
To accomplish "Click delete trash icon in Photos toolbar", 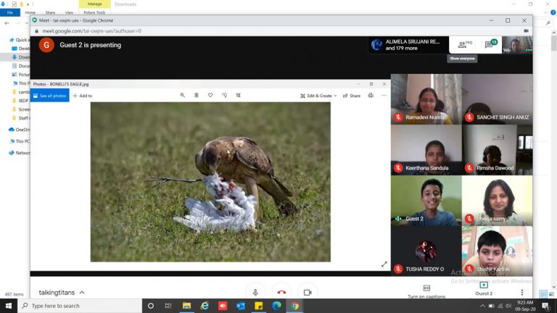I will coord(196,95).
